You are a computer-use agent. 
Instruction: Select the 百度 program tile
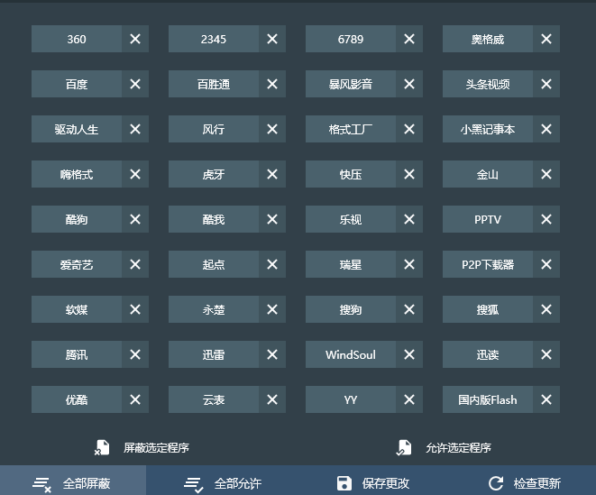coord(77,84)
